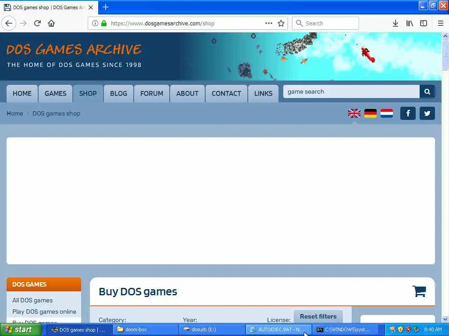Open the shopping cart icon
Image resolution: width=449 pixels, height=336 pixels.
pyautogui.click(x=419, y=291)
